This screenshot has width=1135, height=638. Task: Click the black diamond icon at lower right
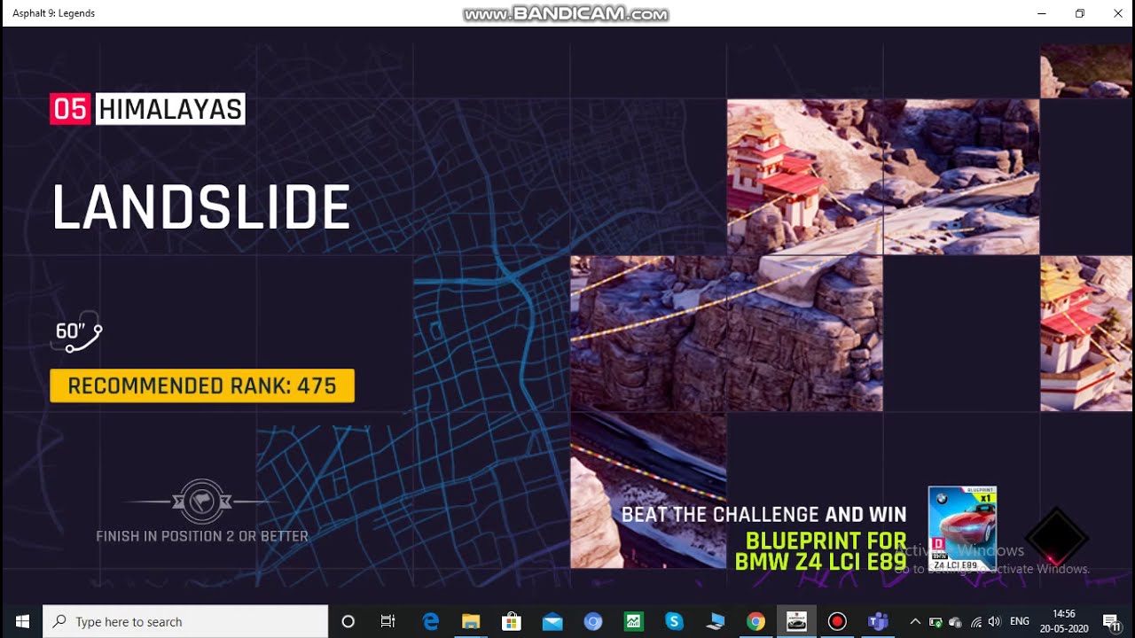tap(1056, 537)
